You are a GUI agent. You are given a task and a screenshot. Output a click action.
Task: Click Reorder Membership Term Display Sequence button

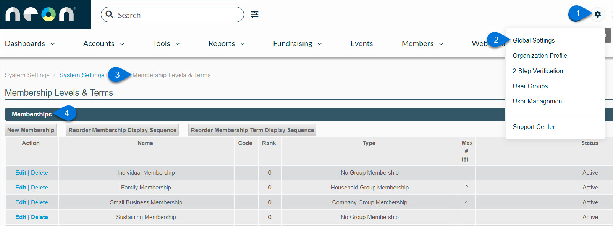pyautogui.click(x=252, y=130)
